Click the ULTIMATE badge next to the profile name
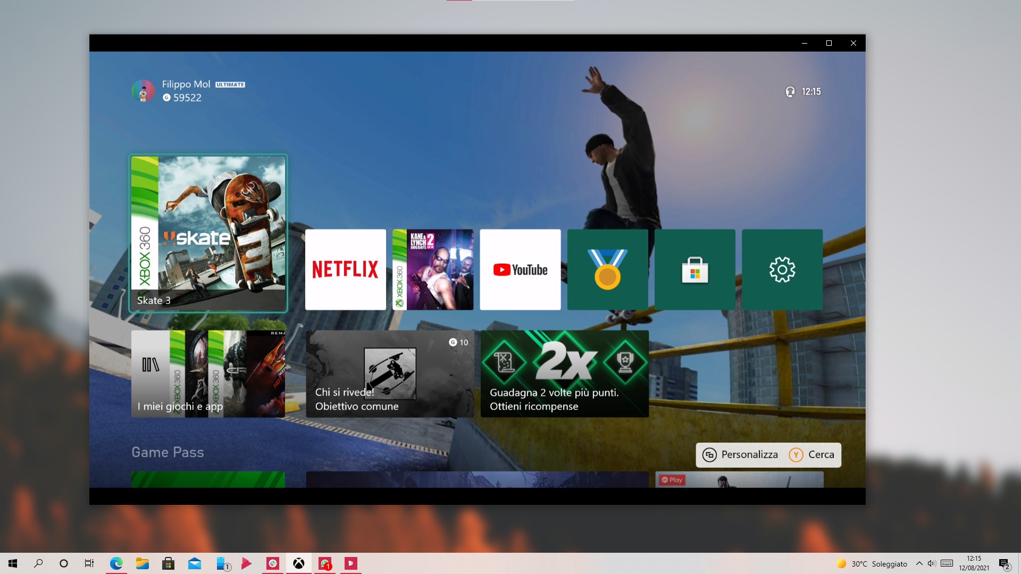 point(230,85)
